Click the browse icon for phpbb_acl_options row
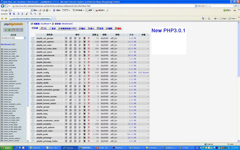 coord(66,42)
